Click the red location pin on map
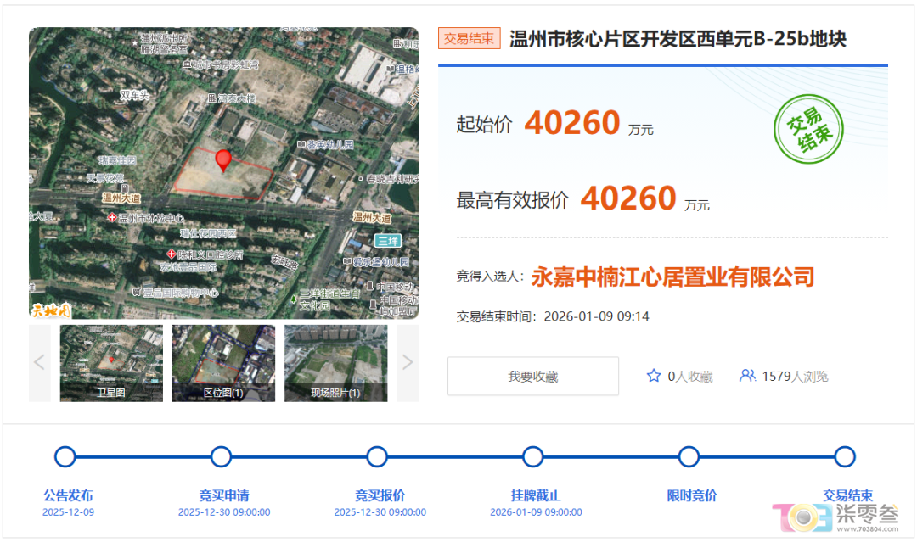This screenshot has height=542, width=917. pyautogui.click(x=223, y=160)
